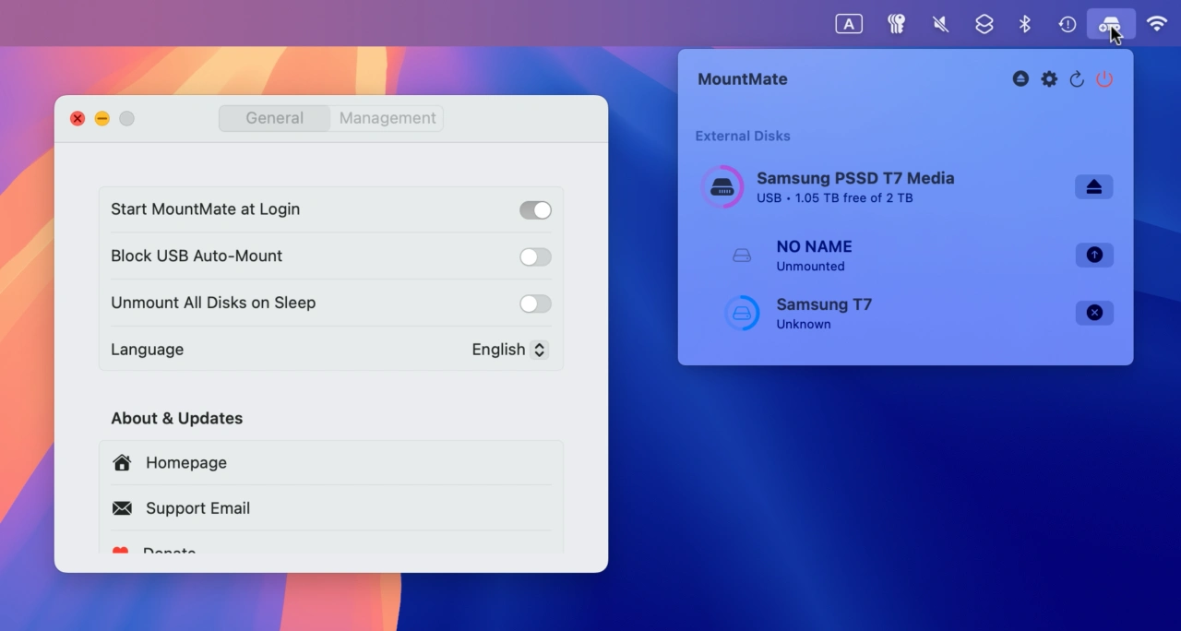Select the General tab
The width and height of the screenshot is (1181, 631).
coord(274,118)
